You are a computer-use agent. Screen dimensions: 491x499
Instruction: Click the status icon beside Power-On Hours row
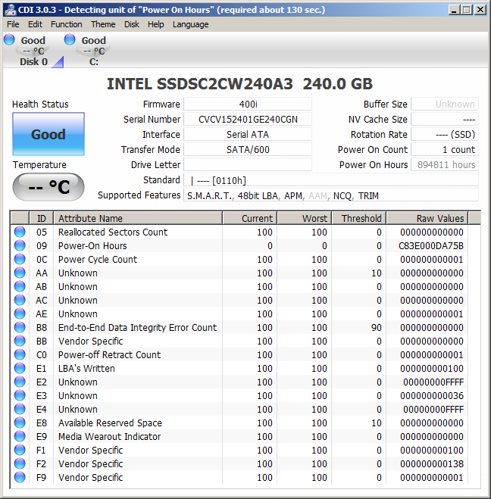(x=20, y=246)
